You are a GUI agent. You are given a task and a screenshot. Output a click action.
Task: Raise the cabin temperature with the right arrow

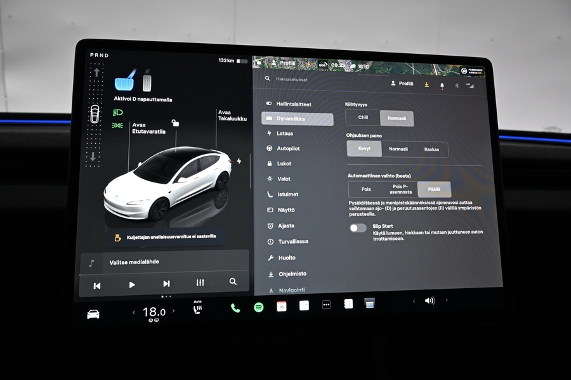(173, 312)
